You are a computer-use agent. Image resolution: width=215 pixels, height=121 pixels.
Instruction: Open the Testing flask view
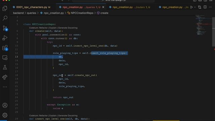(5, 67)
